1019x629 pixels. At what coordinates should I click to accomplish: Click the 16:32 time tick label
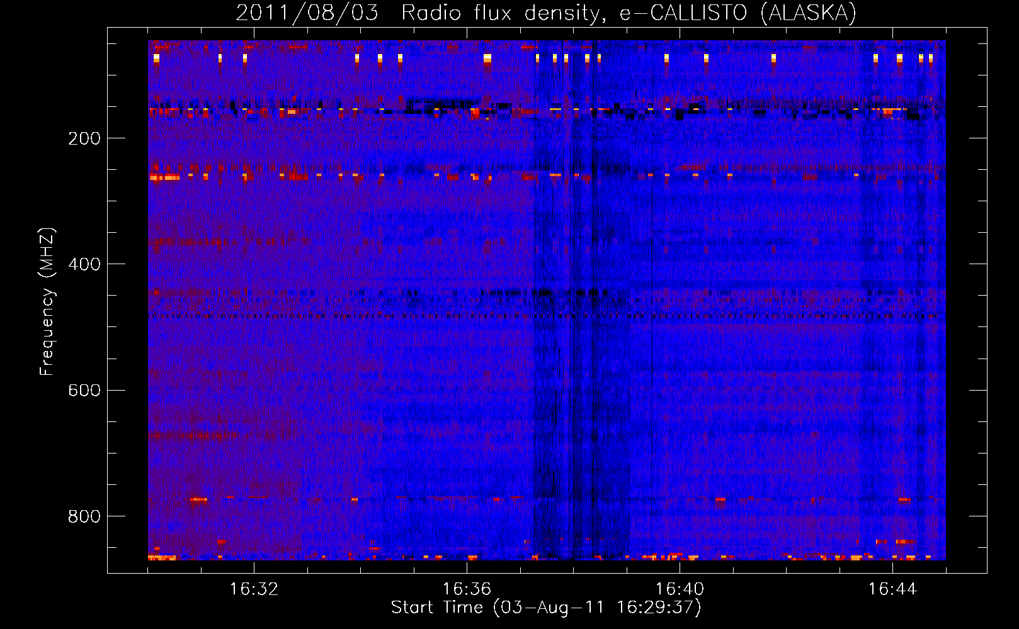(254, 589)
